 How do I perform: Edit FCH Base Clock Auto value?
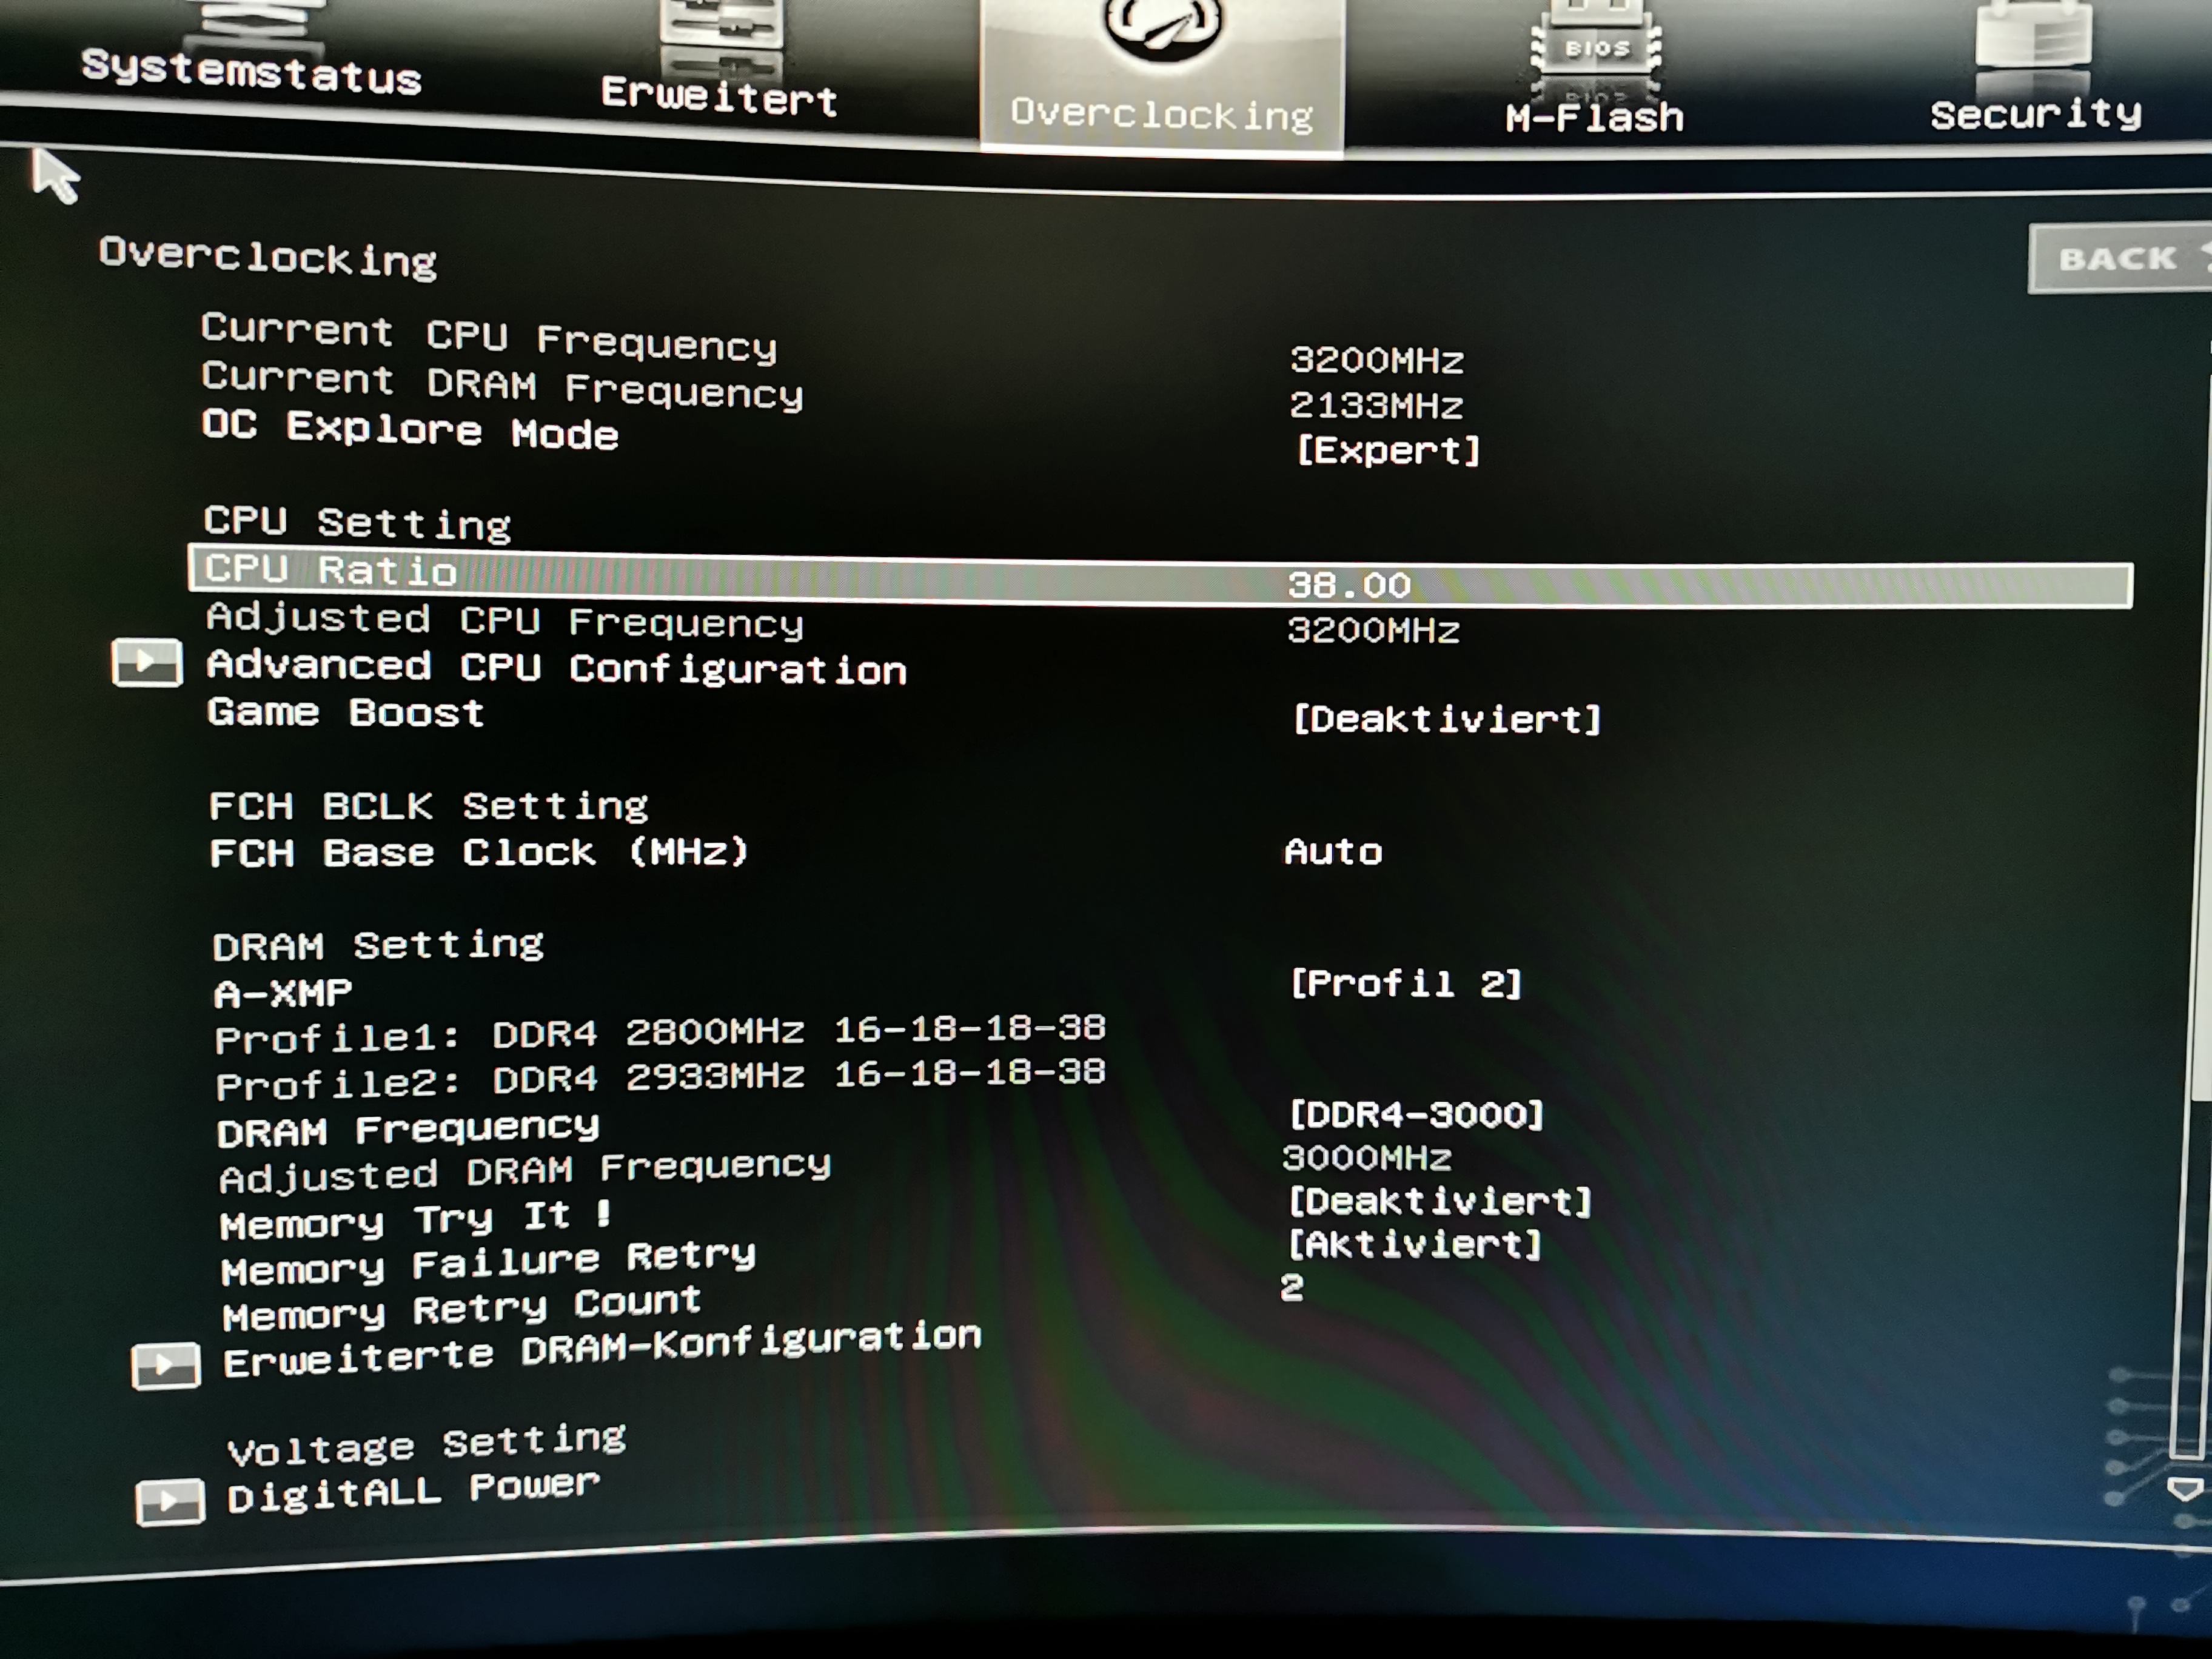pyautogui.click(x=1332, y=851)
